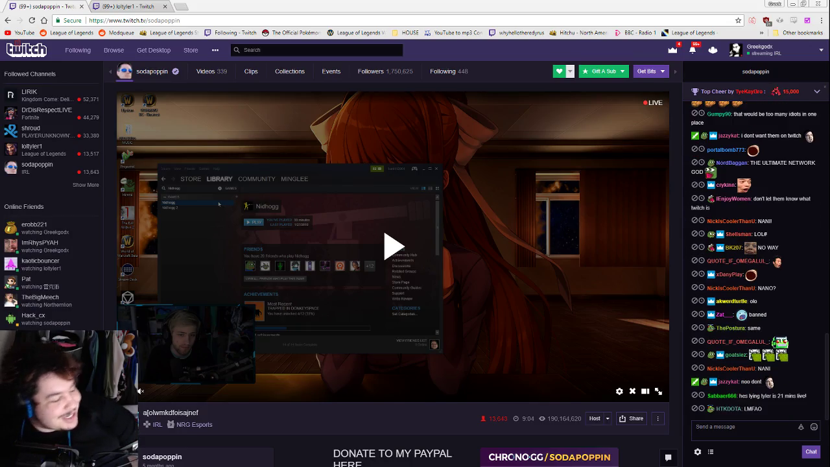830x467 pixels.
Task: Open the Events tab
Action: [x=331, y=71]
